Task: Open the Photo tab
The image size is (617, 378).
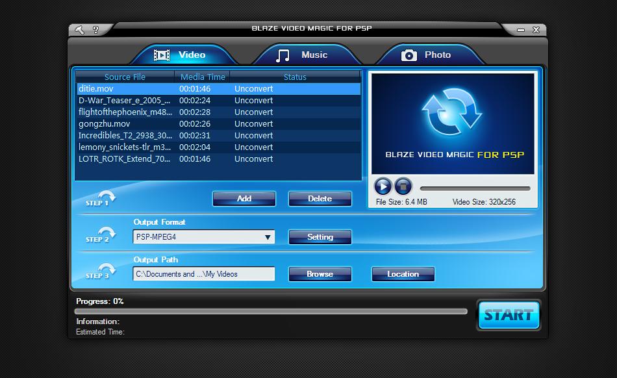Action: [437, 55]
